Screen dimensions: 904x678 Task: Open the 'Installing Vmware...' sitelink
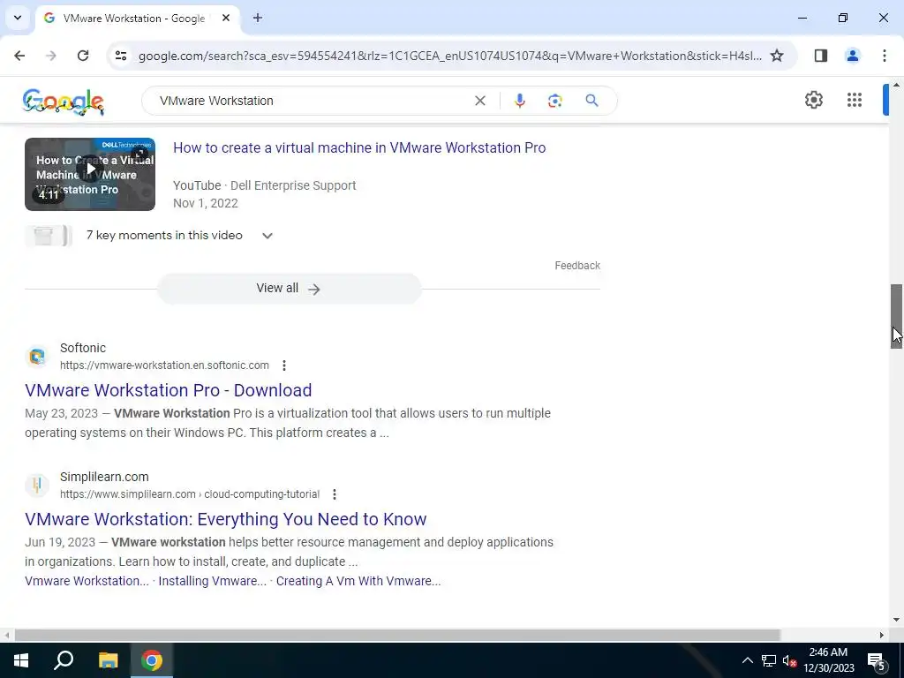click(x=212, y=581)
